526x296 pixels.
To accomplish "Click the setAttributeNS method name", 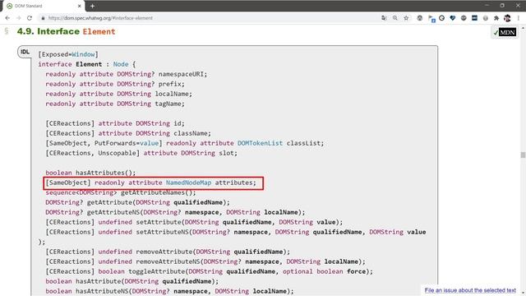I will coord(162,232).
